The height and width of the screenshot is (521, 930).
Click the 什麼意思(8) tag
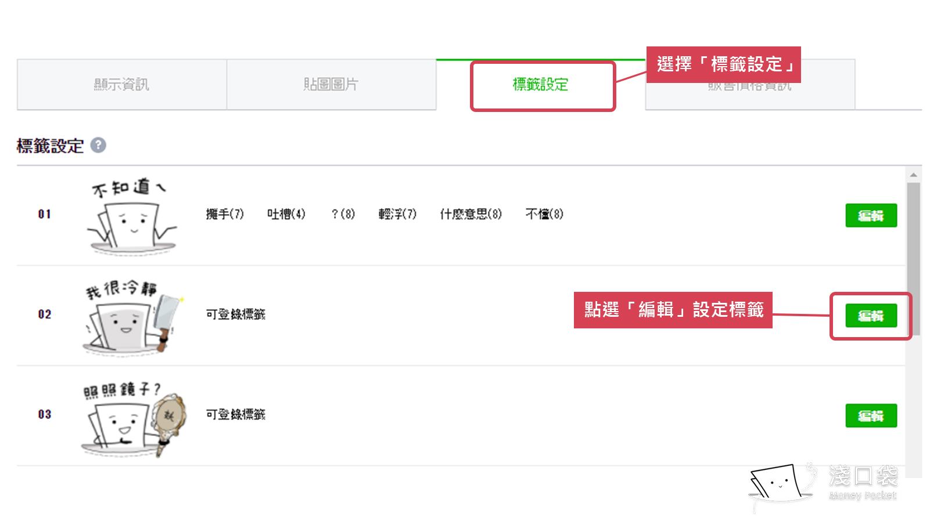[471, 214]
